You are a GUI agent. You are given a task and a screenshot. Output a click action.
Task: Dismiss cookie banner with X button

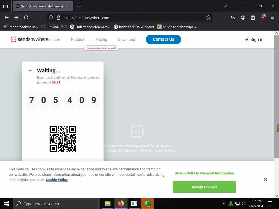[265, 180]
